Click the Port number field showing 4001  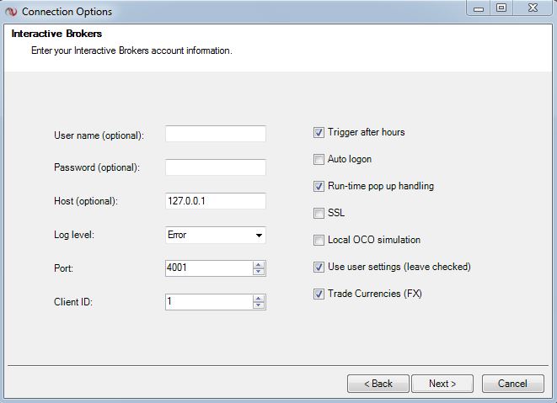[x=209, y=268]
